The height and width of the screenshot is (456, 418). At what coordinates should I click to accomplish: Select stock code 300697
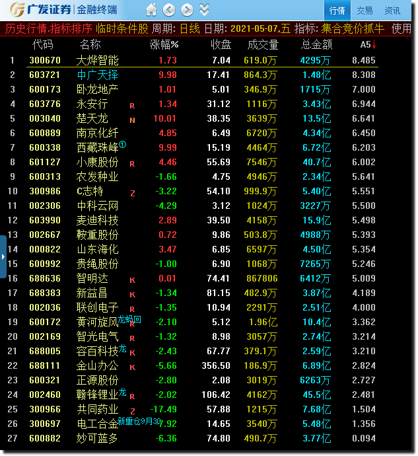pyautogui.click(x=45, y=424)
